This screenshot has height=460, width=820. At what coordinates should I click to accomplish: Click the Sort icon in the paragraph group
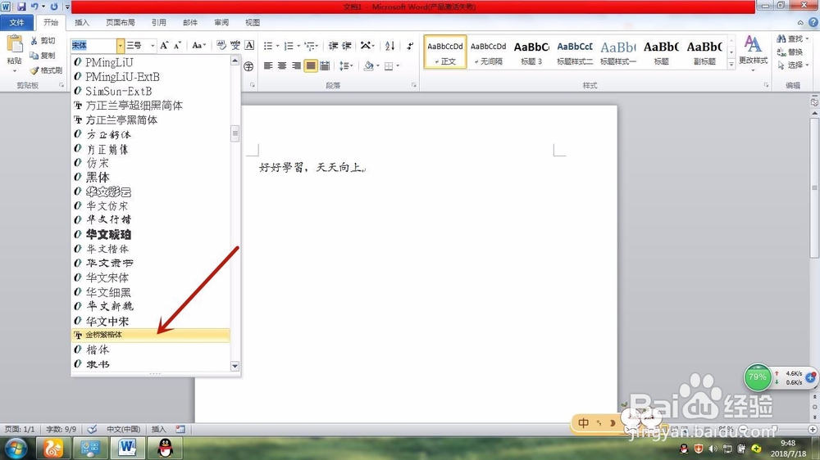(389, 46)
